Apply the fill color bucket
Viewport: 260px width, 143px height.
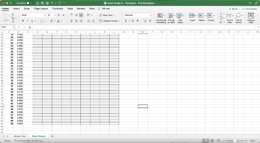[51, 21]
